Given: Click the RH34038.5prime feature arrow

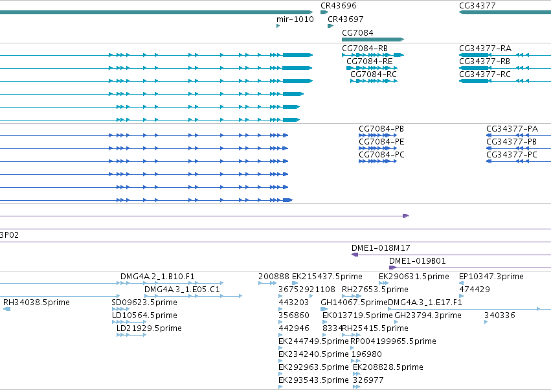Looking at the screenshot, I should pos(6,309).
